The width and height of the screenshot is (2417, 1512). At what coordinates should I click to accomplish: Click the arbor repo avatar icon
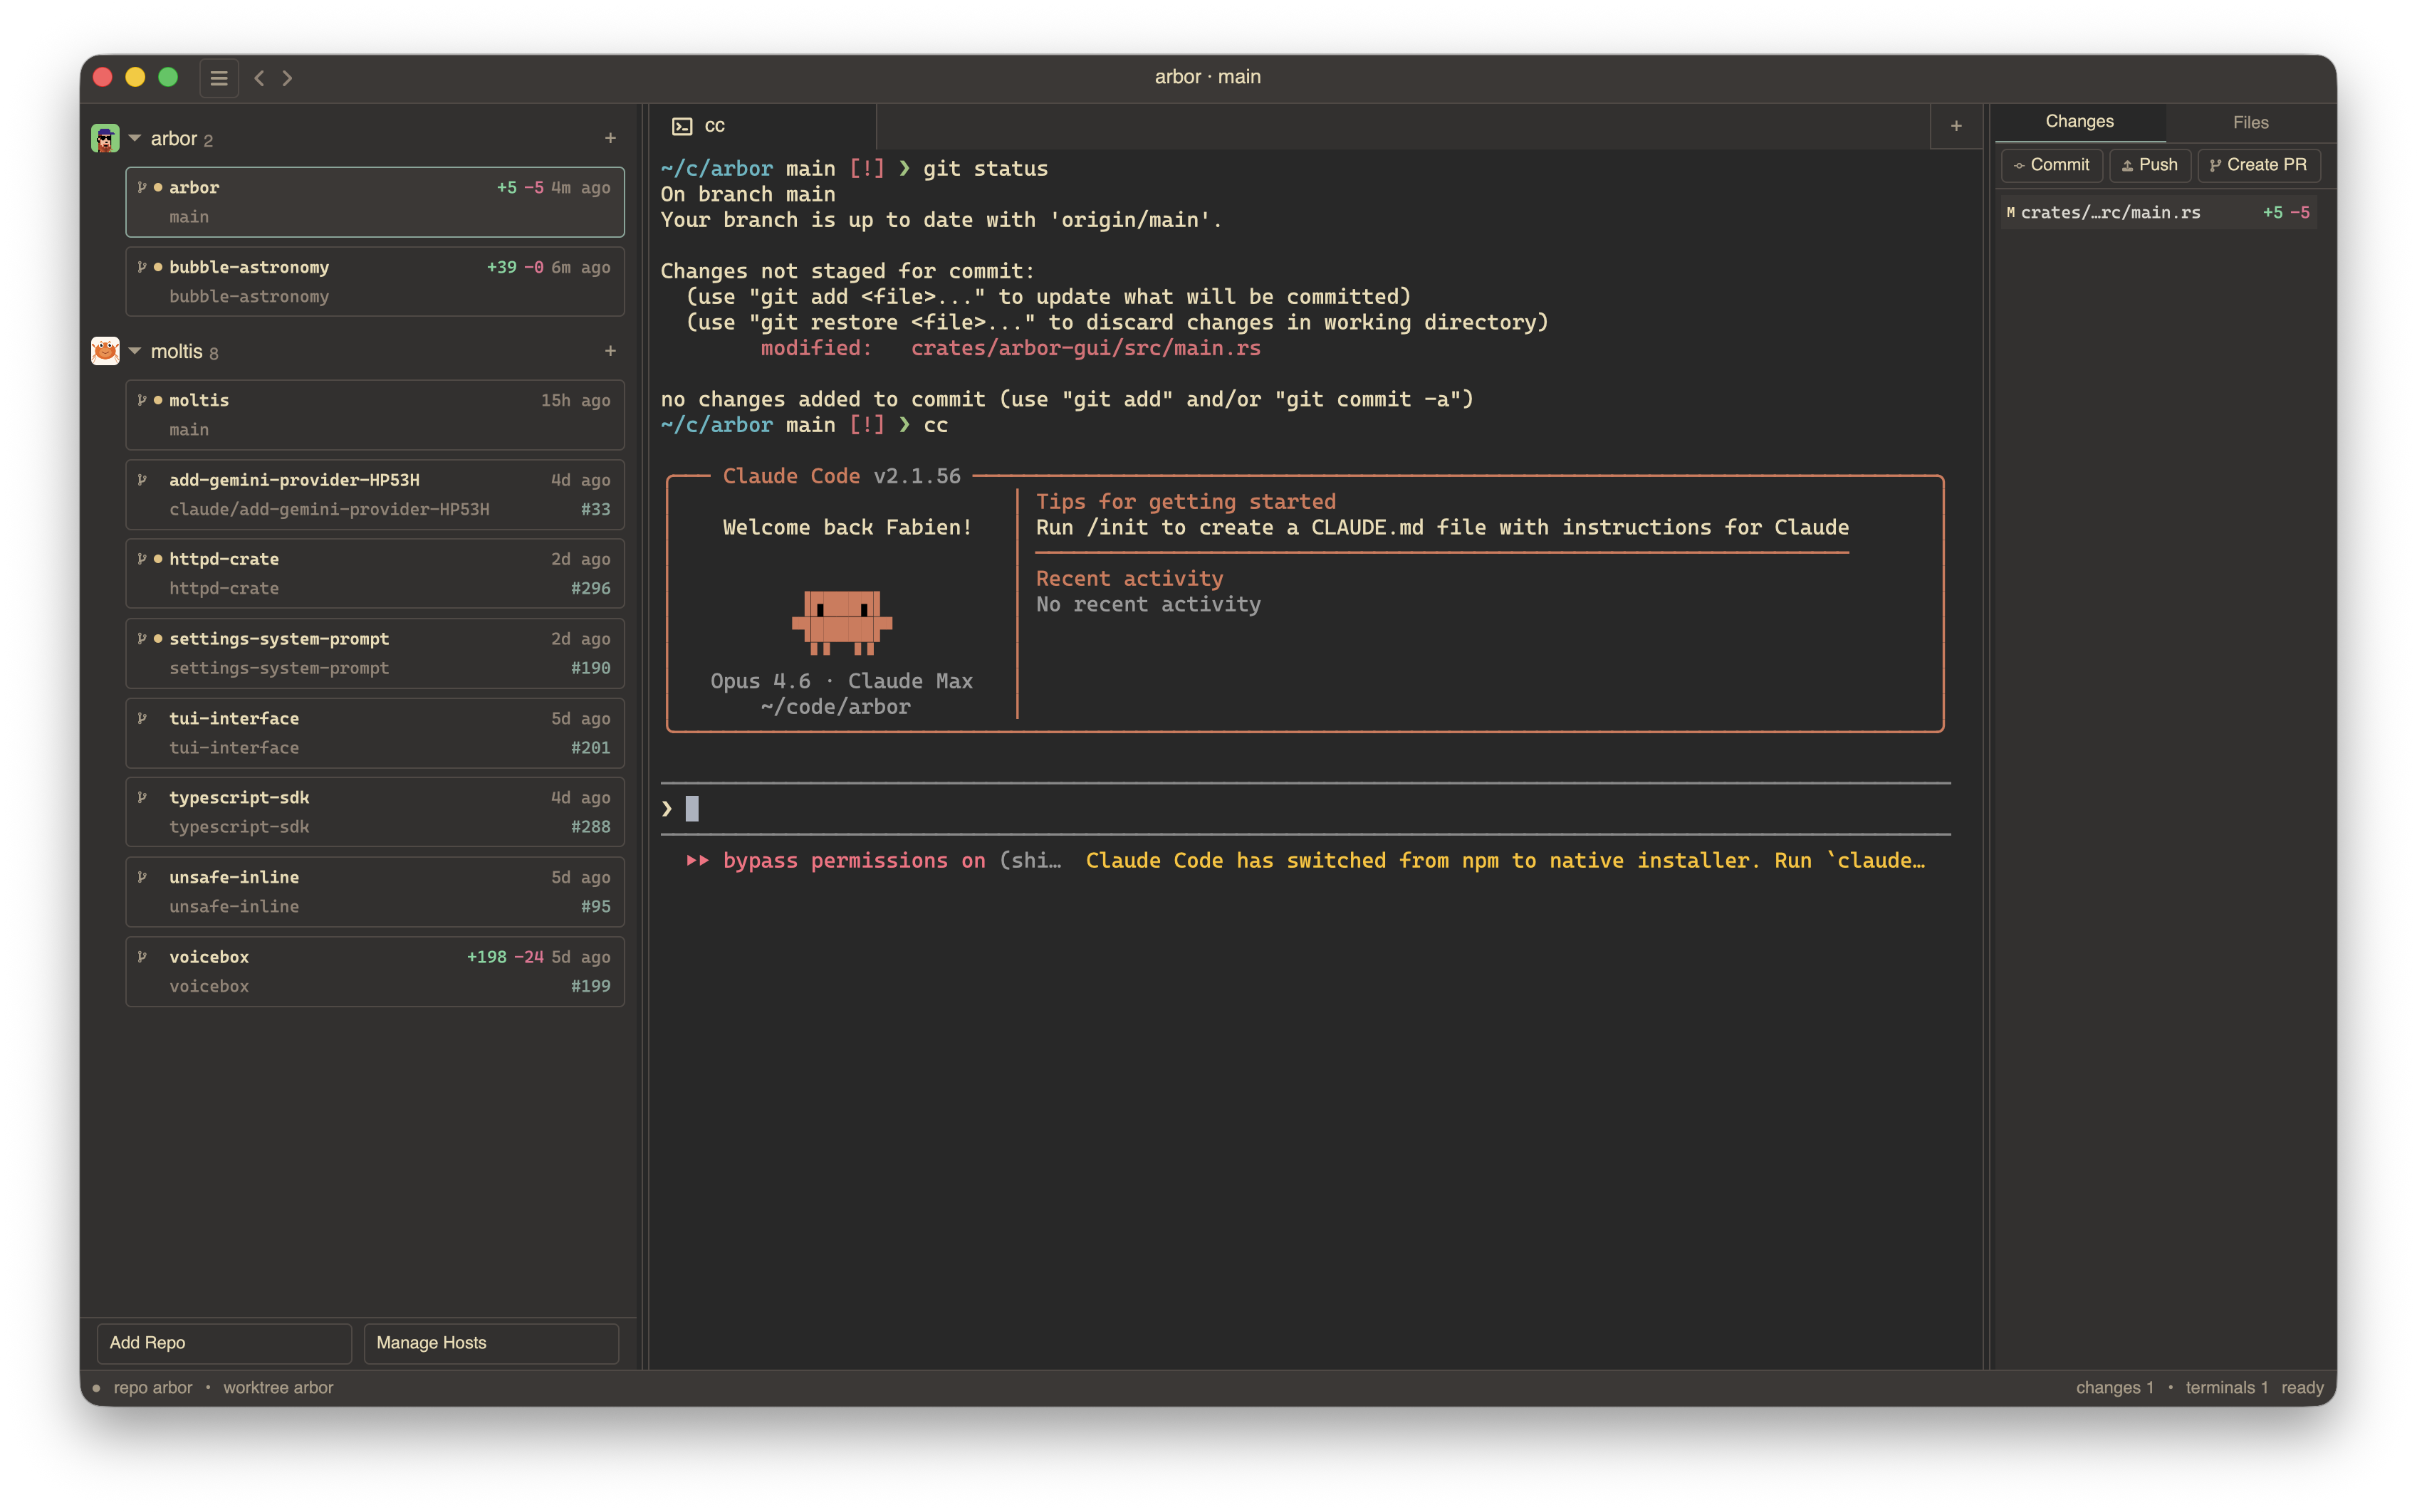pyautogui.click(x=105, y=138)
